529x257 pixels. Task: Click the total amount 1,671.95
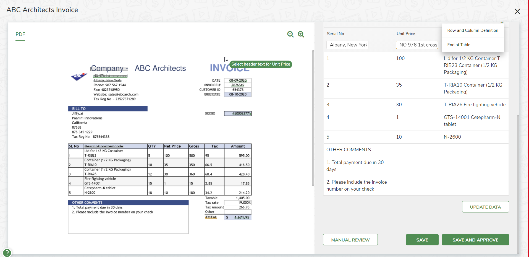click(242, 217)
